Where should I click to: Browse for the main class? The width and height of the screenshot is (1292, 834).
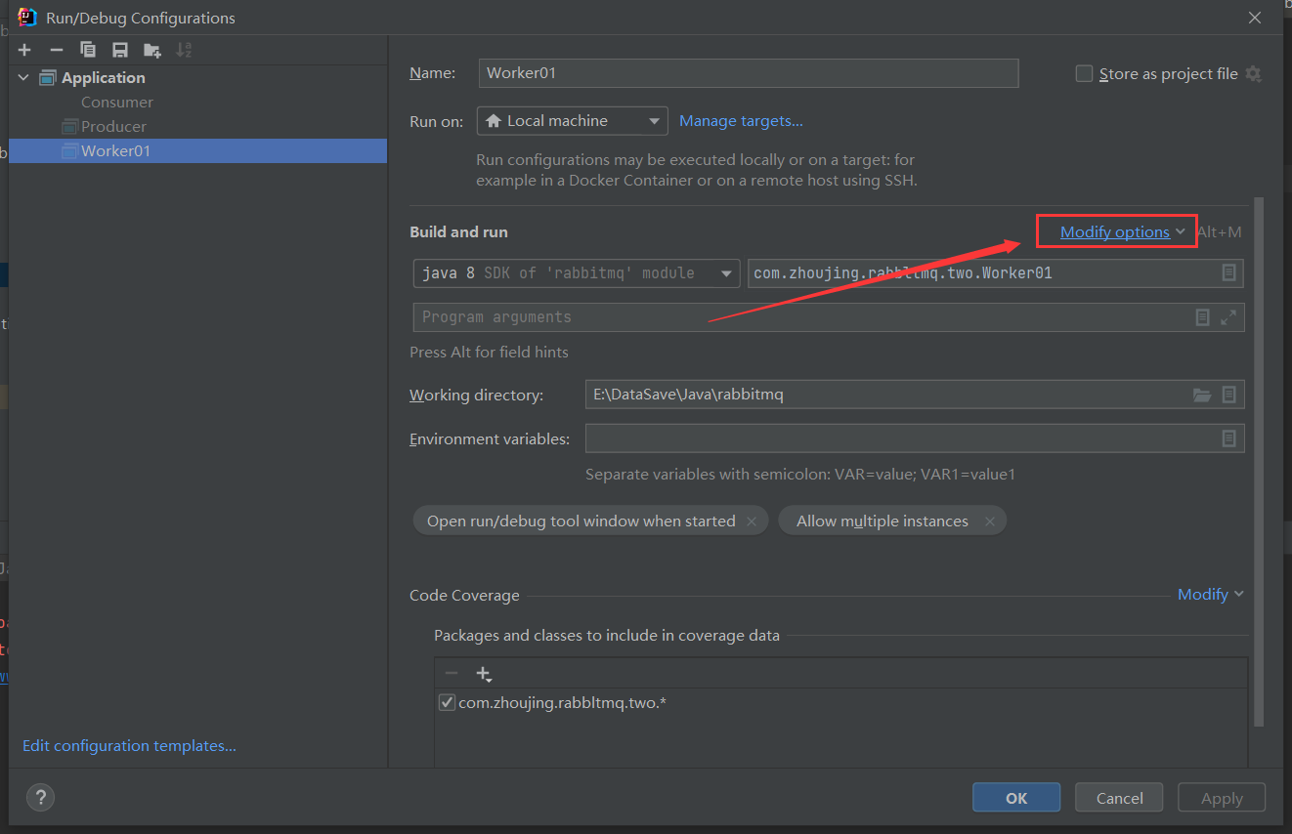click(1229, 273)
